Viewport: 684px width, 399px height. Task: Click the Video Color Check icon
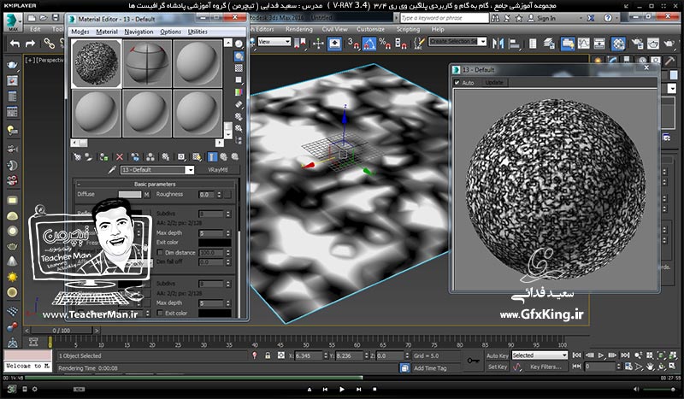coord(239,92)
